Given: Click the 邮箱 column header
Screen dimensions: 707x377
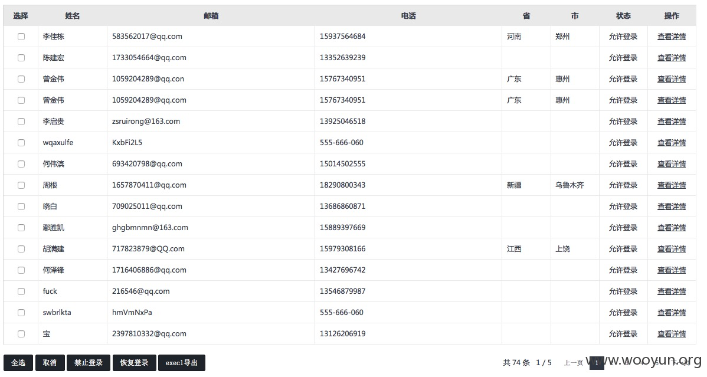Looking at the screenshot, I should [211, 16].
